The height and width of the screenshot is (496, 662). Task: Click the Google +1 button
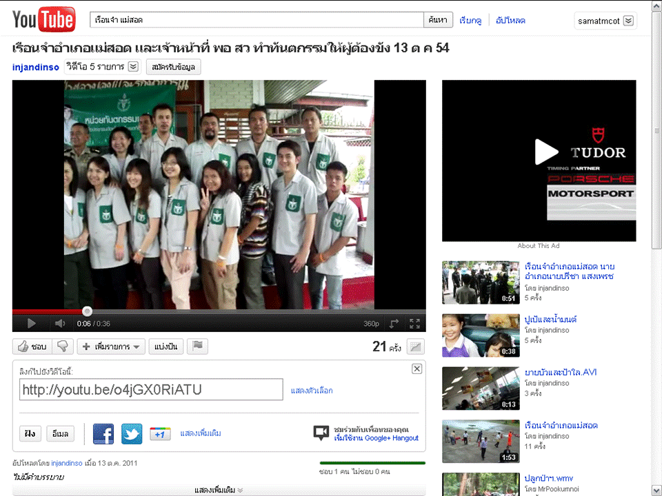160,434
